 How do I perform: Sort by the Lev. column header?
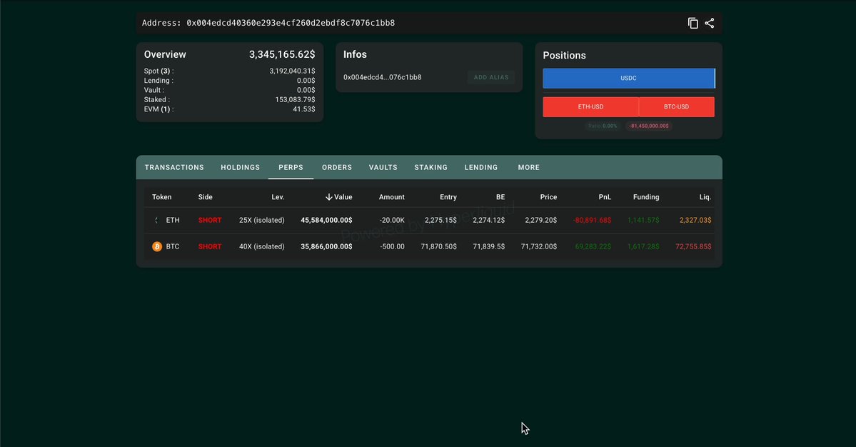278,197
